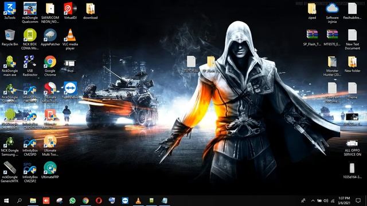367x206 pixels.
Task: Open the SP_Flash_T archive
Action: [x=312, y=37]
